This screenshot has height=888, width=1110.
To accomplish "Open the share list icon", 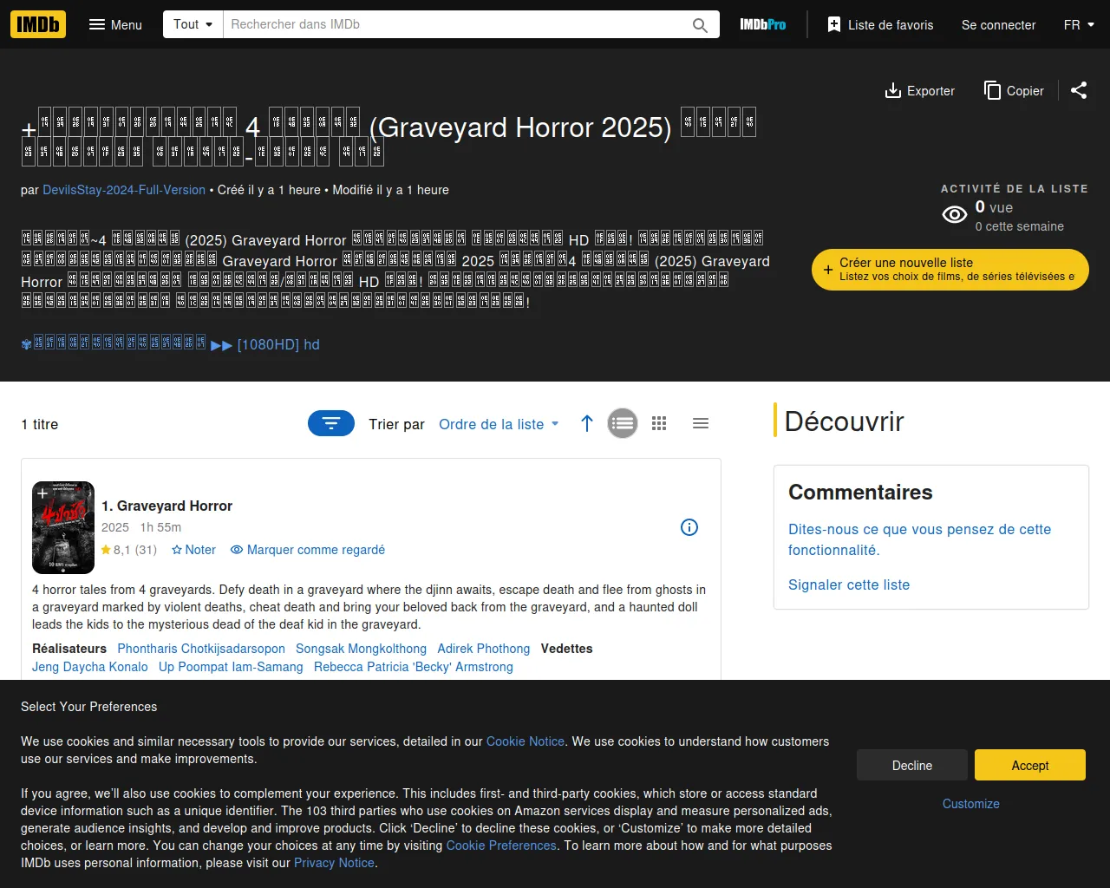I will (x=1079, y=90).
